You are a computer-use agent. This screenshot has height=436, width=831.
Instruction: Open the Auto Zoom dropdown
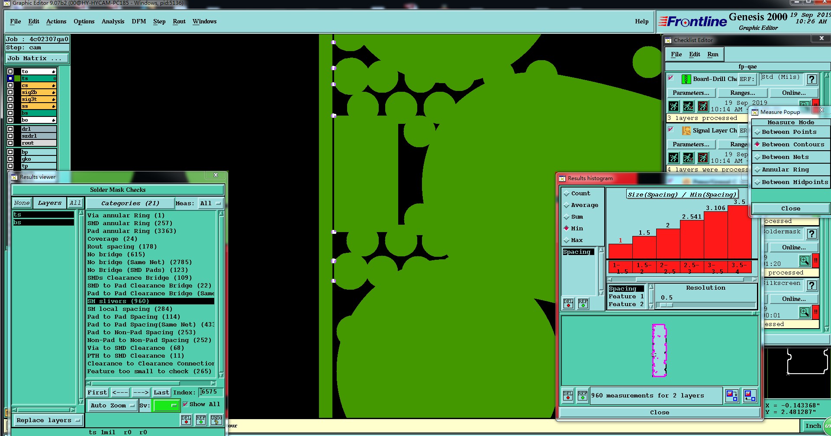(x=112, y=406)
